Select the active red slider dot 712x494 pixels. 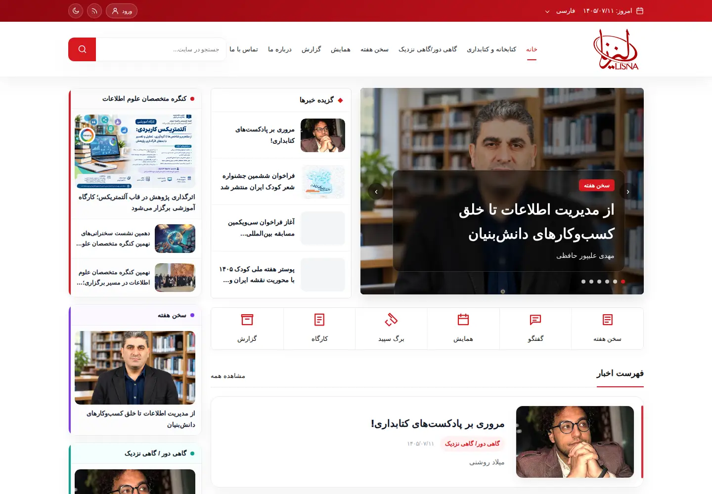click(623, 282)
